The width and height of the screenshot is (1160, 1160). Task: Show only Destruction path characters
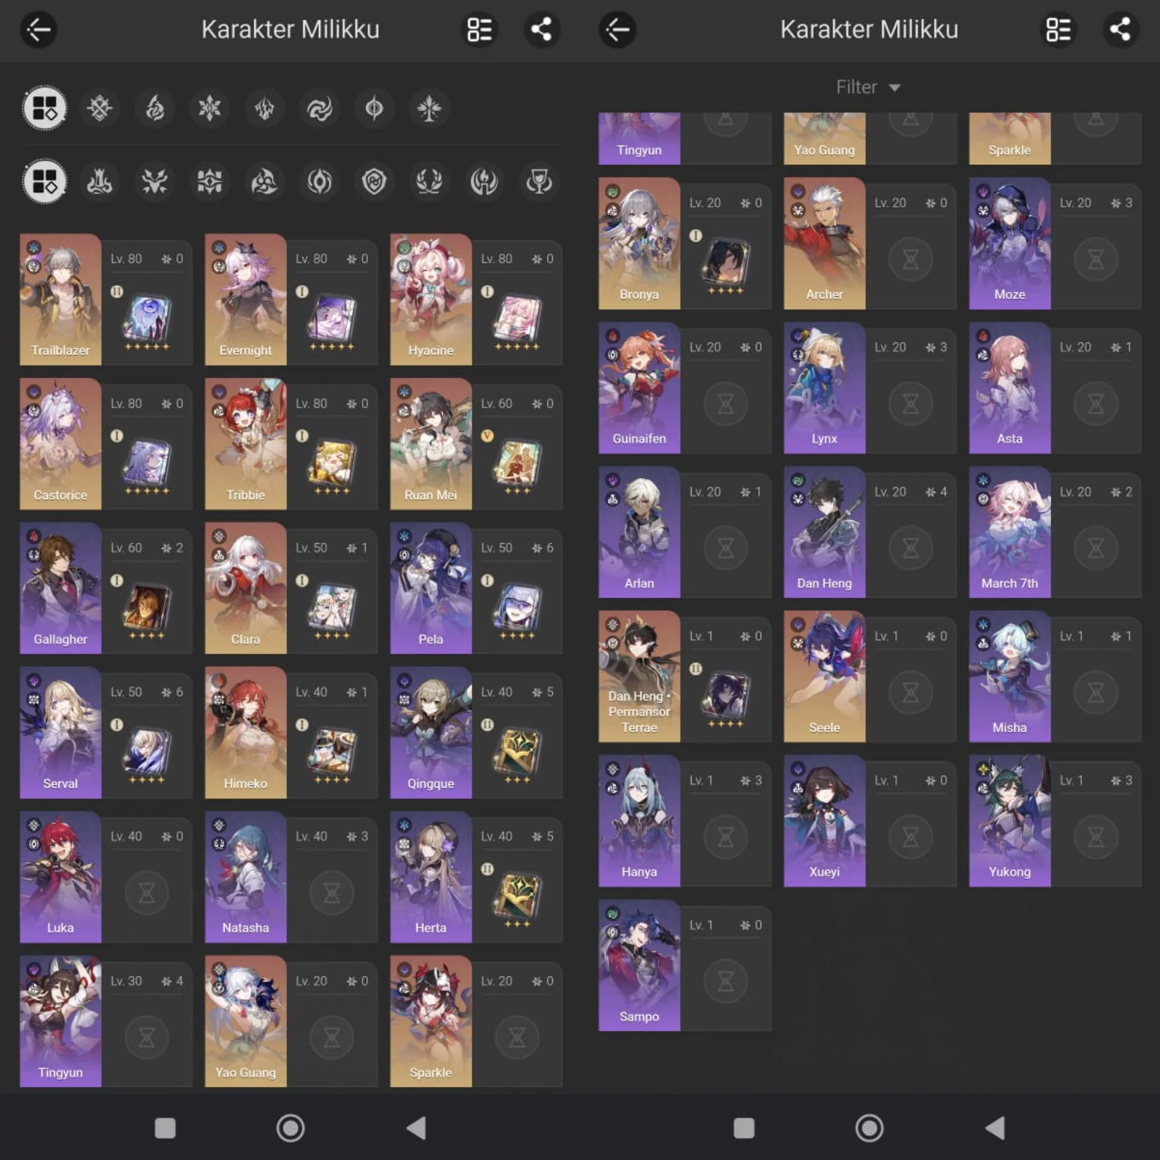click(x=100, y=181)
